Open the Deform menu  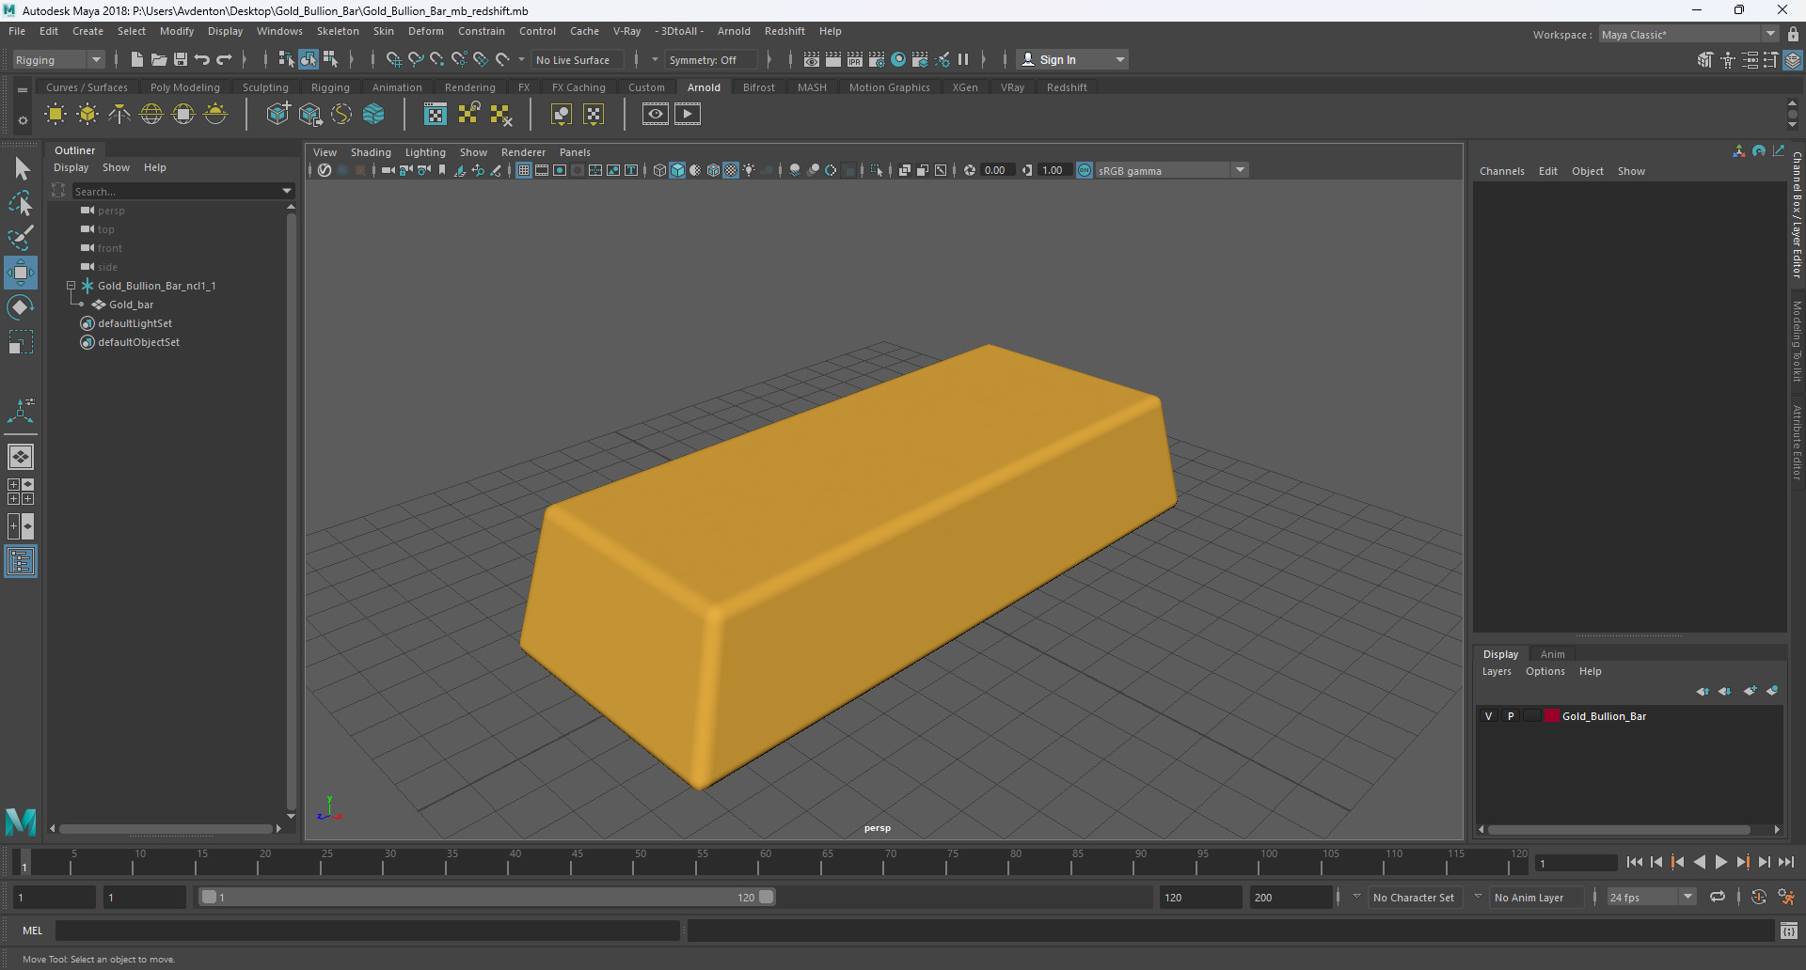425,31
